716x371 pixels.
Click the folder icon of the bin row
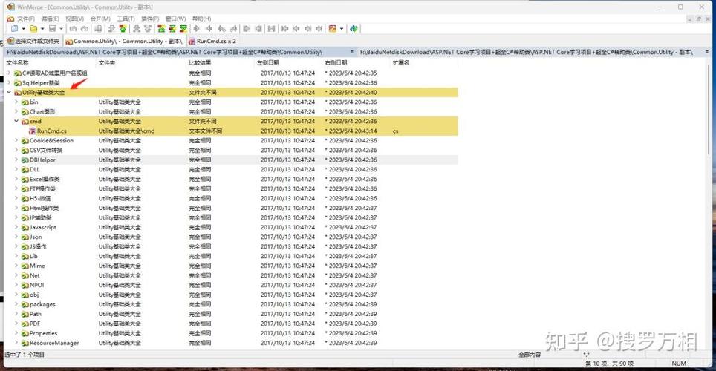pyautogui.click(x=25, y=102)
